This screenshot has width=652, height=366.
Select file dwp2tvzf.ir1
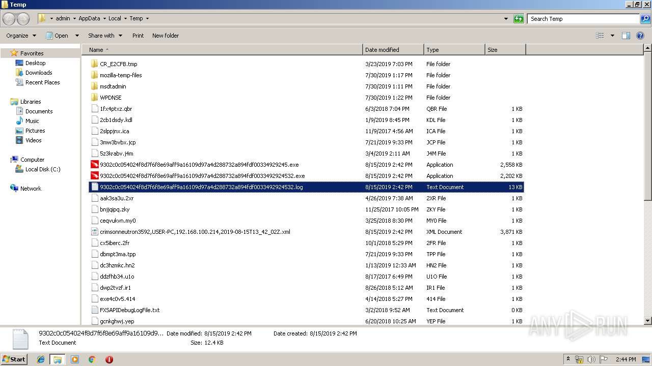coord(115,288)
